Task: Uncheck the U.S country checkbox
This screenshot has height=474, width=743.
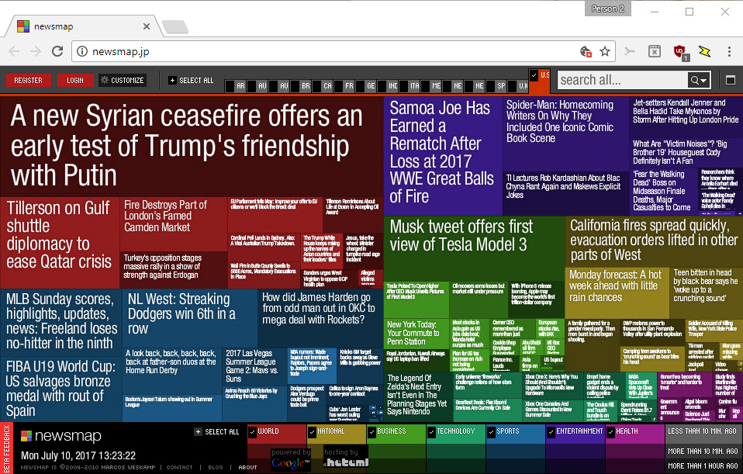Action: (x=534, y=75)
